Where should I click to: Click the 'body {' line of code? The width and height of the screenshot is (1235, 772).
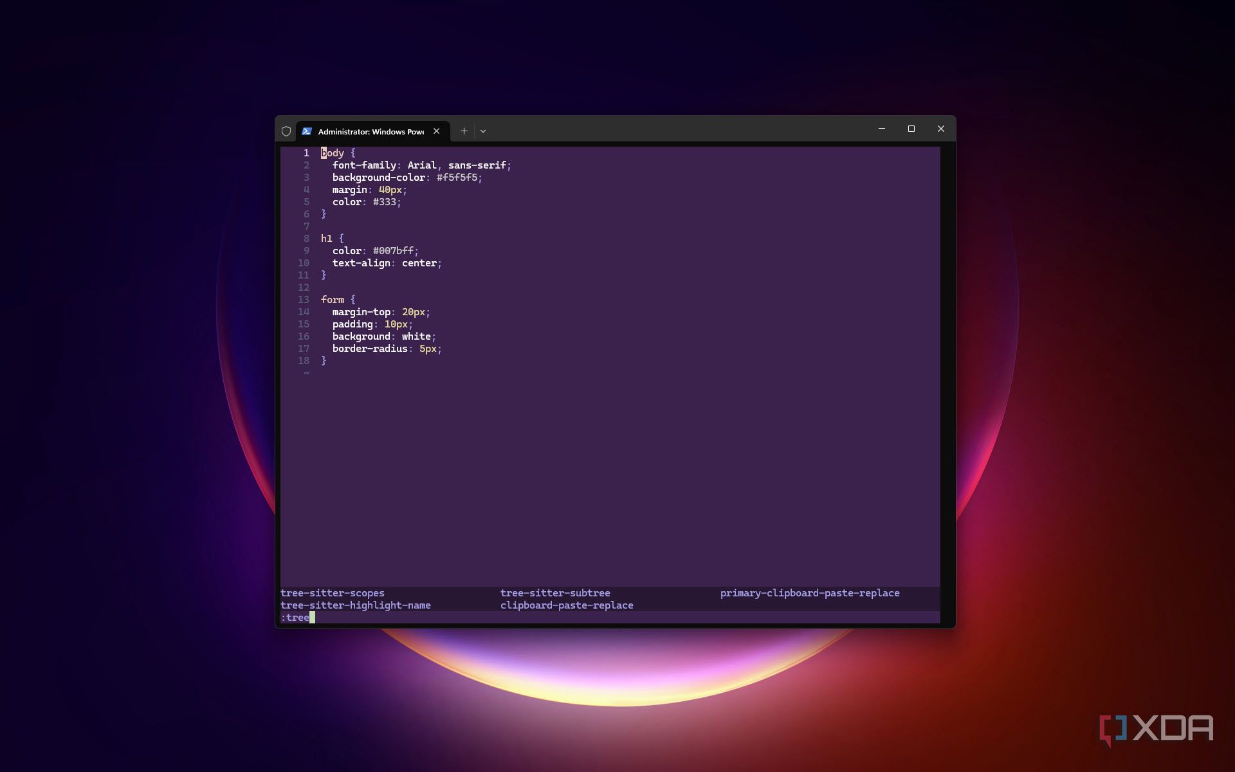point(338,153)
